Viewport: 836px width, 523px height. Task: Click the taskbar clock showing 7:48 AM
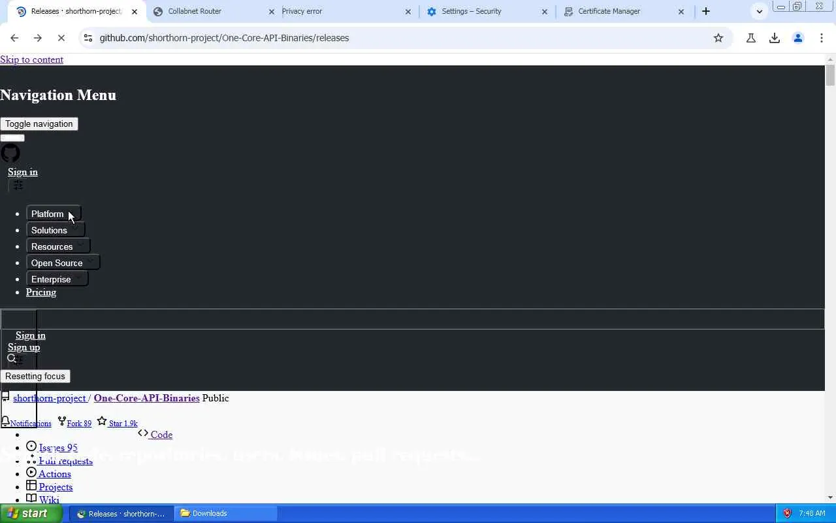click(812, 513)
